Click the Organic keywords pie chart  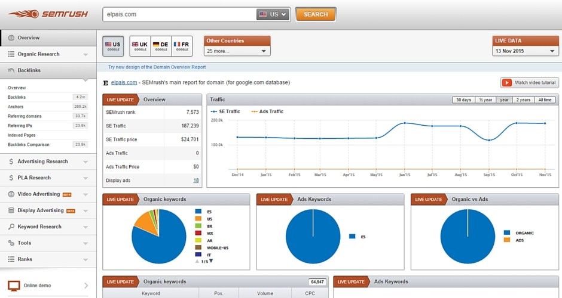pos(159,237)
